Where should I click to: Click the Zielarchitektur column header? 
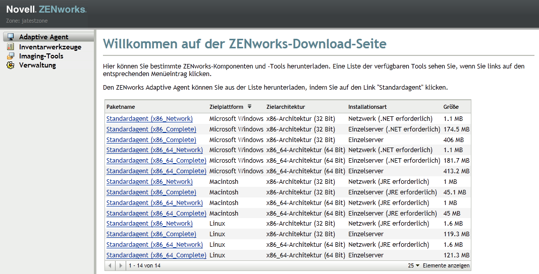pos(286,107)
